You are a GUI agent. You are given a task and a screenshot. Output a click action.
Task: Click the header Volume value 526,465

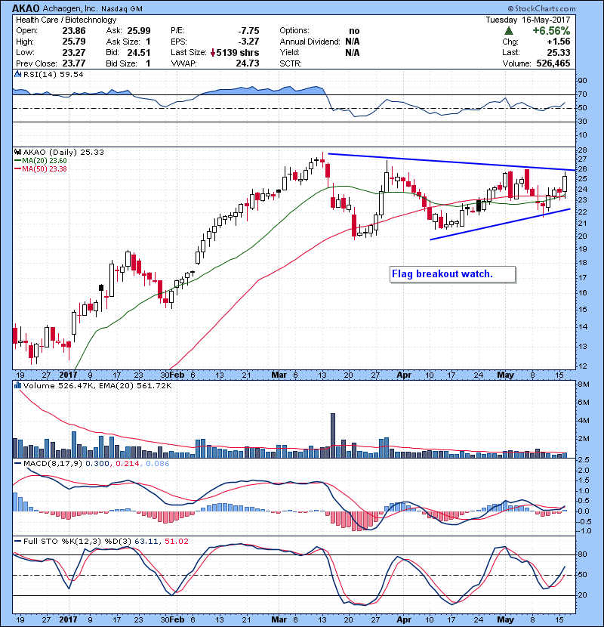click(x=553, y=63)
